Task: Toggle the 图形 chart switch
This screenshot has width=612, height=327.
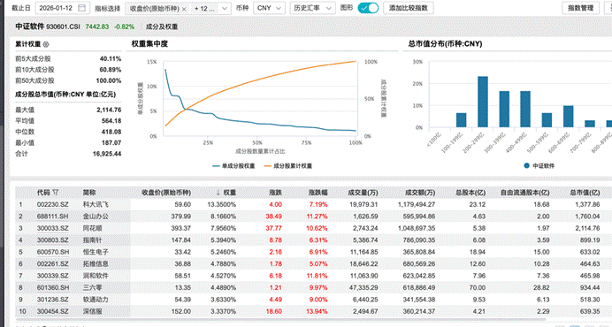Action: [x=368, y=8]
